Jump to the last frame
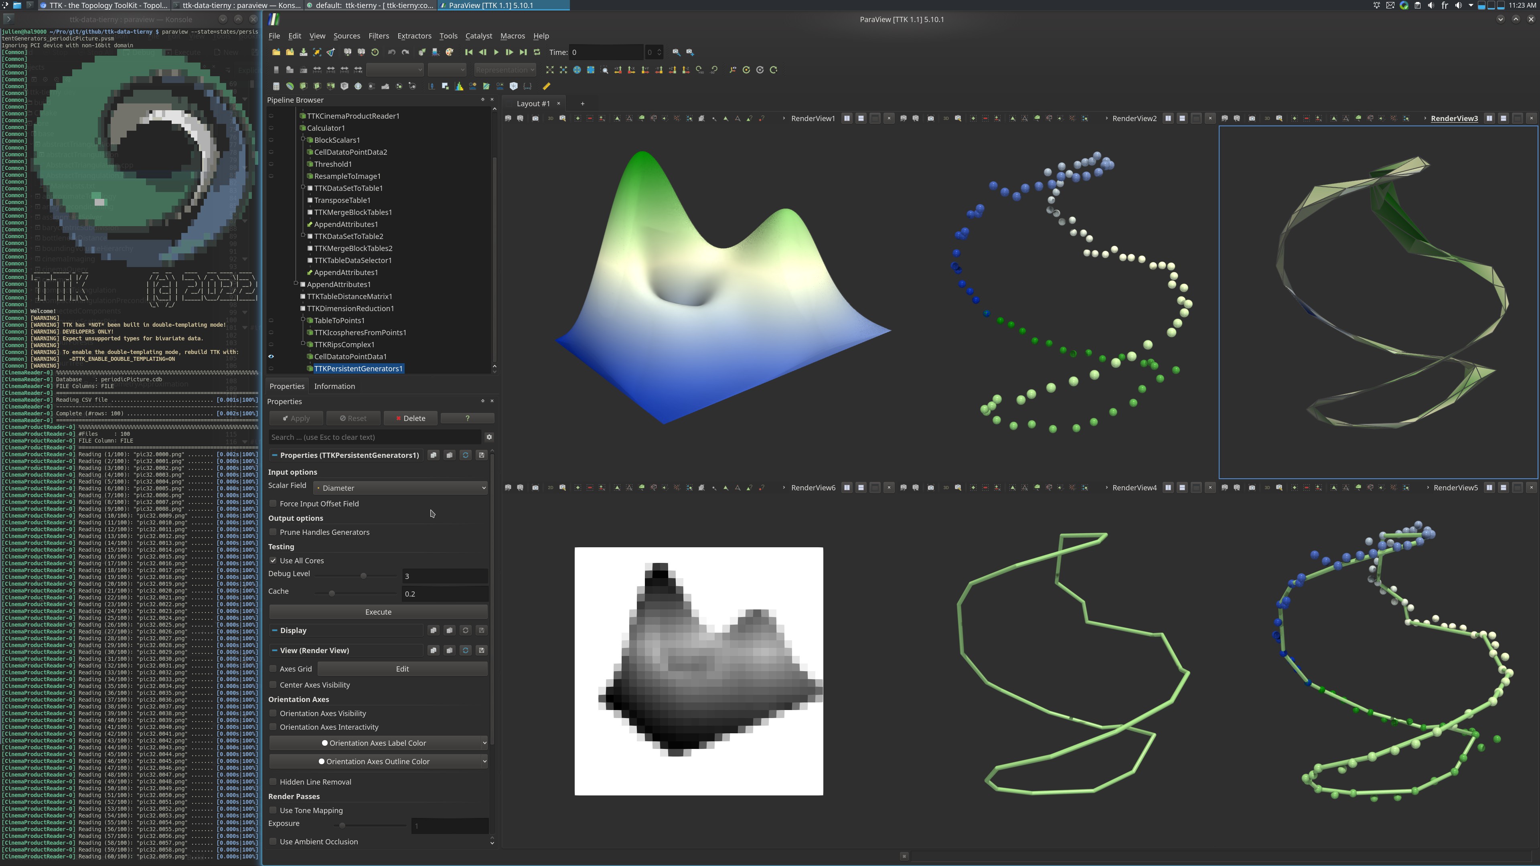 click(523, 53)
